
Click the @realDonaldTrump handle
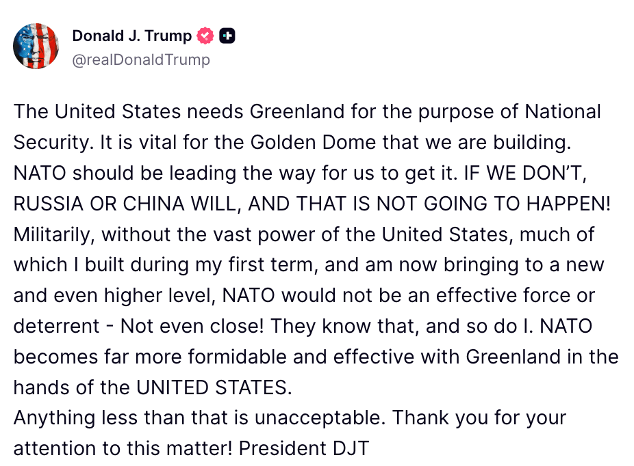pyautogui.click(x=141, y=59)
